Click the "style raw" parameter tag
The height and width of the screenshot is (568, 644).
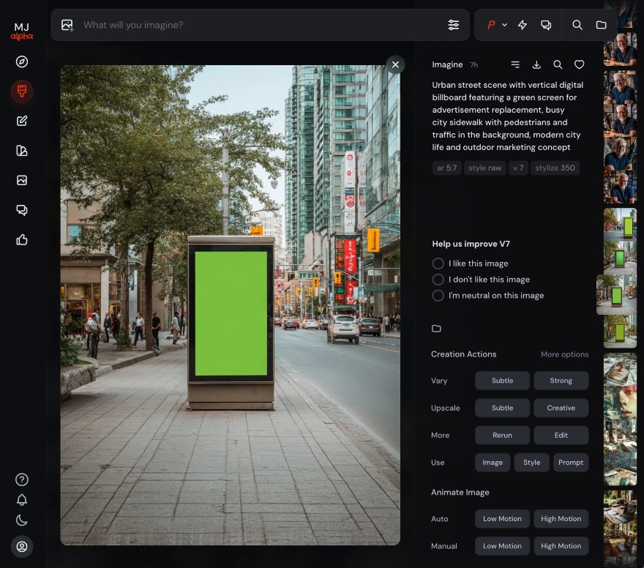pos(484,168)
